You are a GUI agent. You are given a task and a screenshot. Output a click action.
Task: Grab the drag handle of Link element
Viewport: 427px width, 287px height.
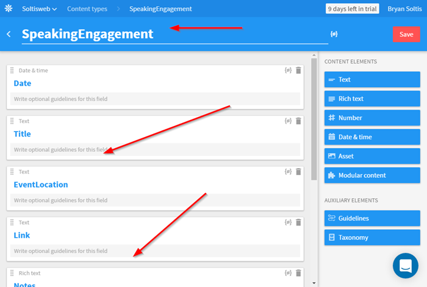coord(12,222)
